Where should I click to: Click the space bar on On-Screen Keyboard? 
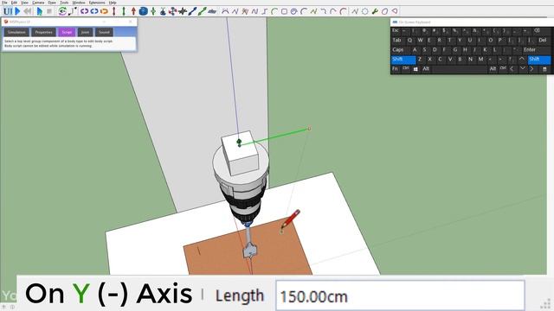click(460, 69)
